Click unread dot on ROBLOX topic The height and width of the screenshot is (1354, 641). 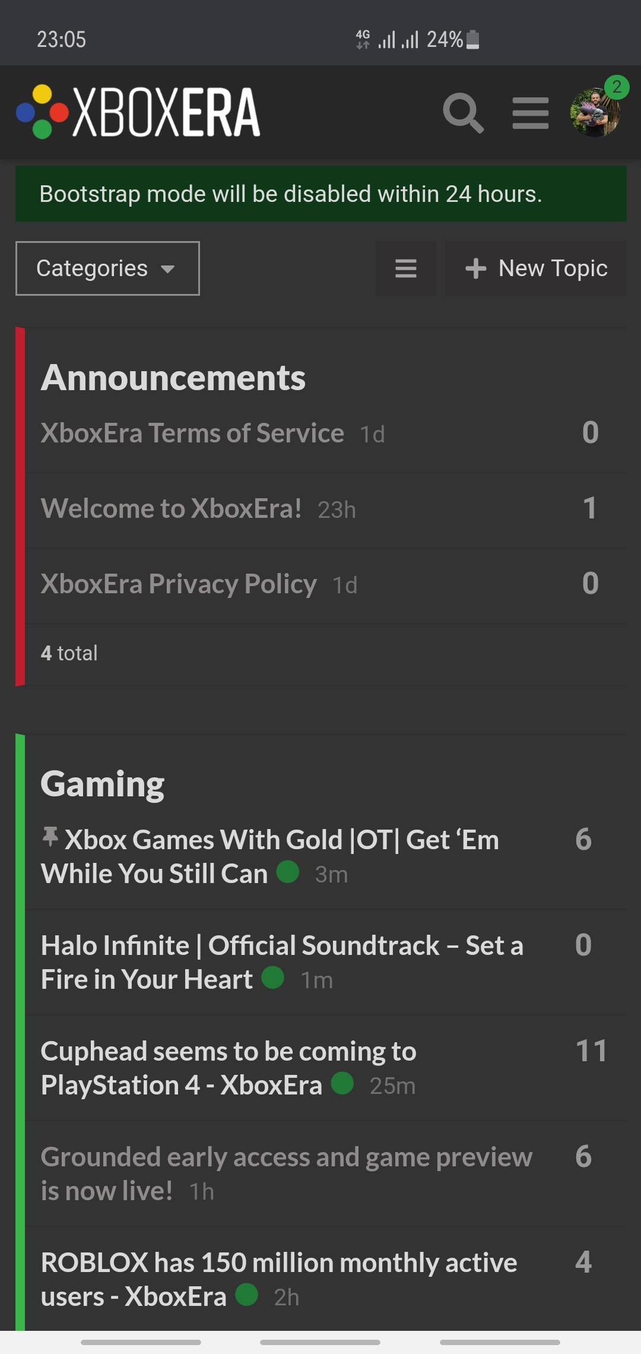click(x=246, y=1295)
